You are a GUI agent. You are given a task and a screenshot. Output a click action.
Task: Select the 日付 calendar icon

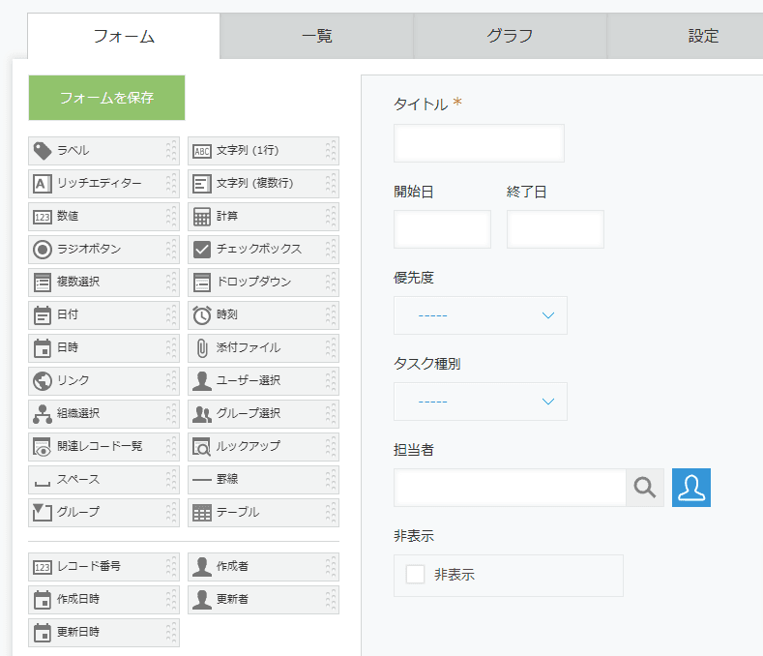coord(43,315)
